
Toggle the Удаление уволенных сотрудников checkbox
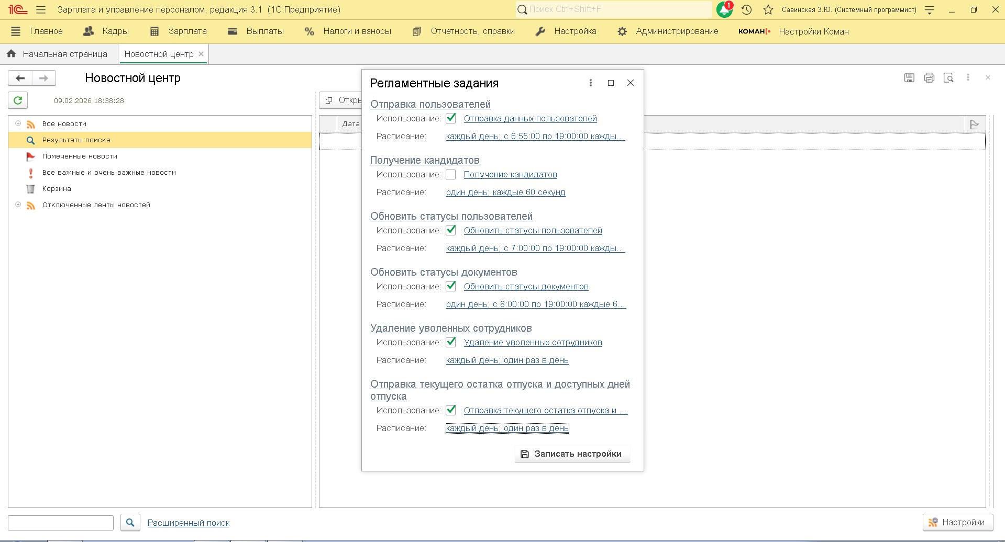click(451, 343)
